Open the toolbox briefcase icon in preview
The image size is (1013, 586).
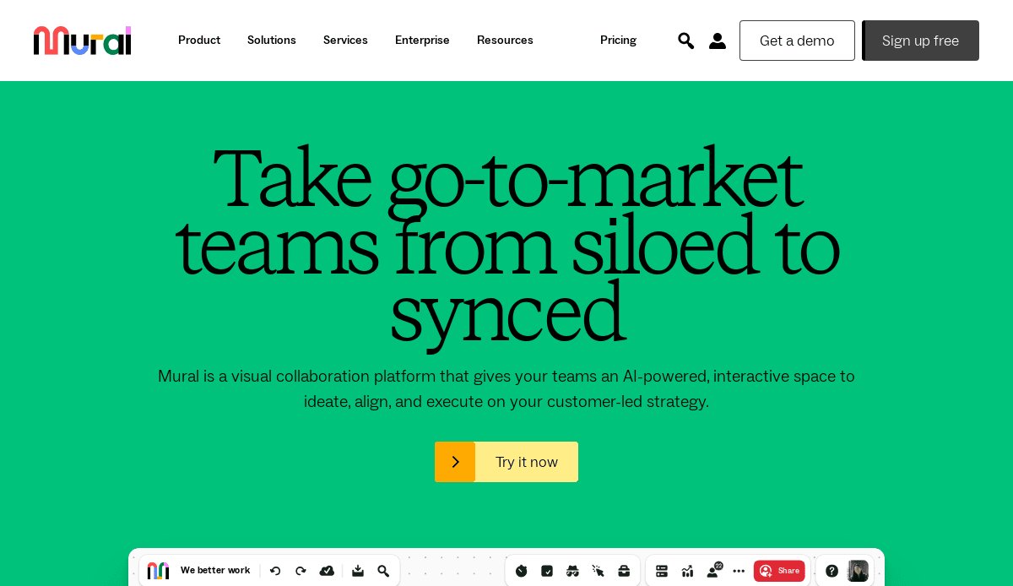point(624,571)
